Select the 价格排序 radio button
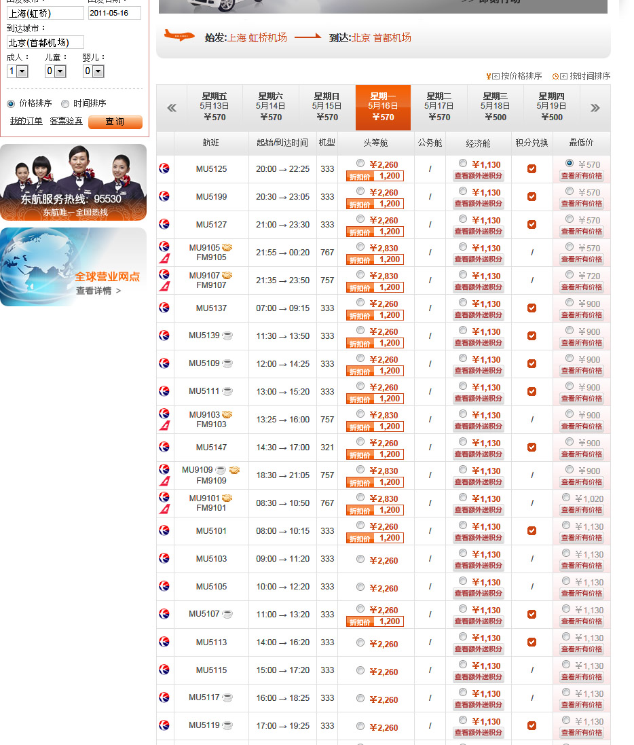This screenshot has height=745, width=634. [11, 104]
